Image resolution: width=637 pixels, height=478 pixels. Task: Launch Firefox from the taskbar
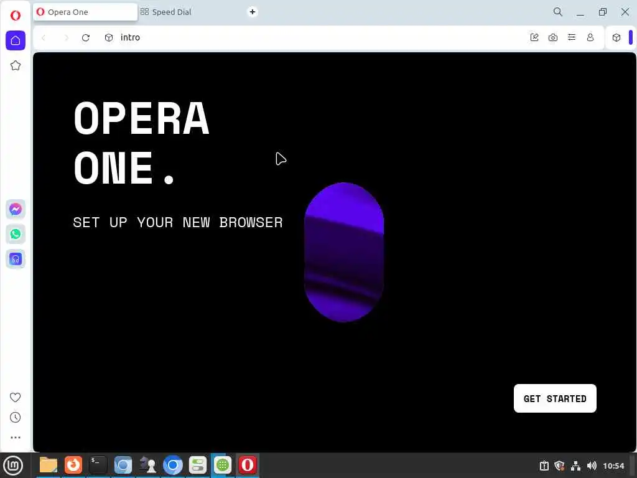click(73, 465)
